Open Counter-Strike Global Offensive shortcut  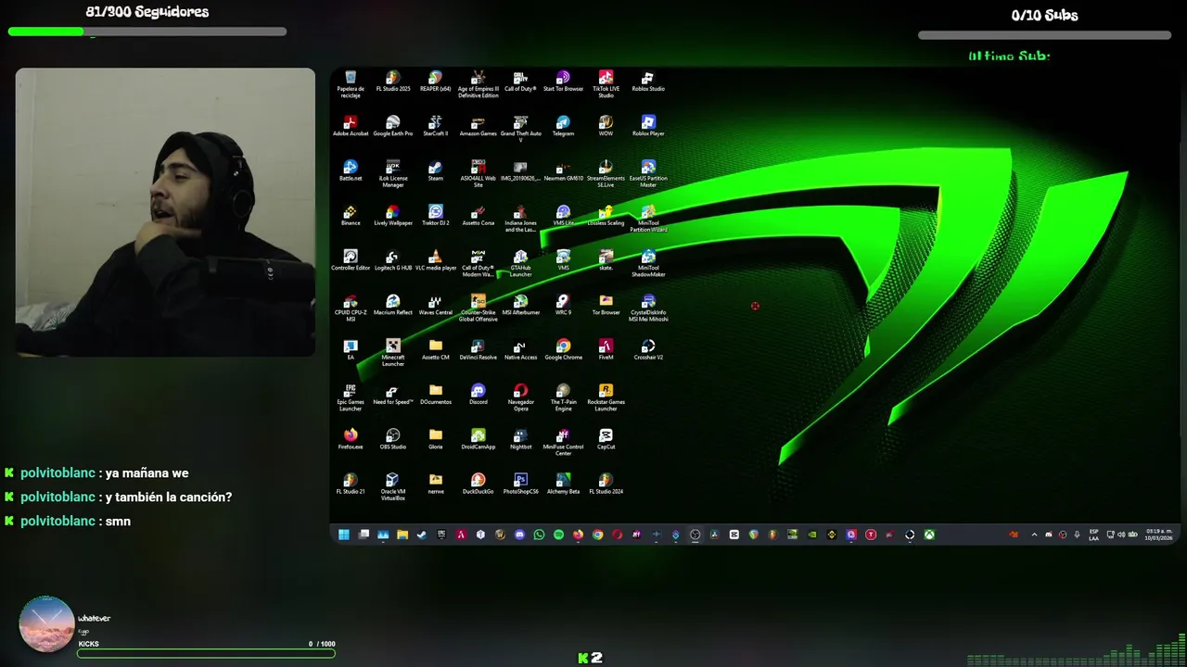pyautogui.click(x=479, y=308)
